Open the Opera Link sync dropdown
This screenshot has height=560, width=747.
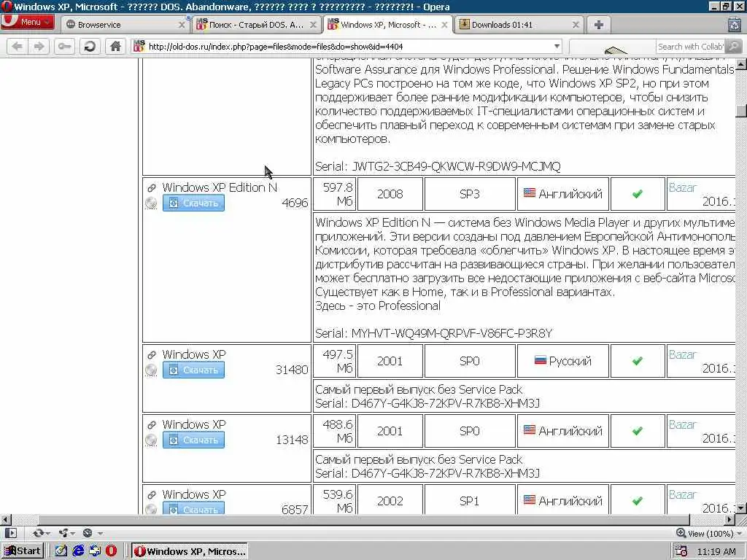click(x=42, y=533)
